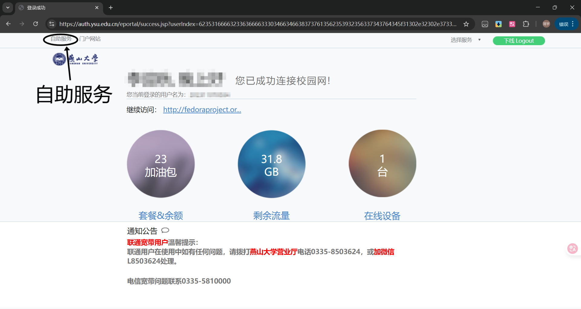Viewport: 581px width, 309px height.
Task: View site information icon in address bar
Action: 52,24
